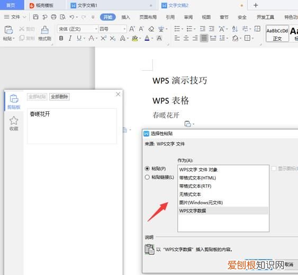Screen dimensions: 298x275
Task: Open the font name dropdown 宋体 (正文)
Action: pos(96,29)
